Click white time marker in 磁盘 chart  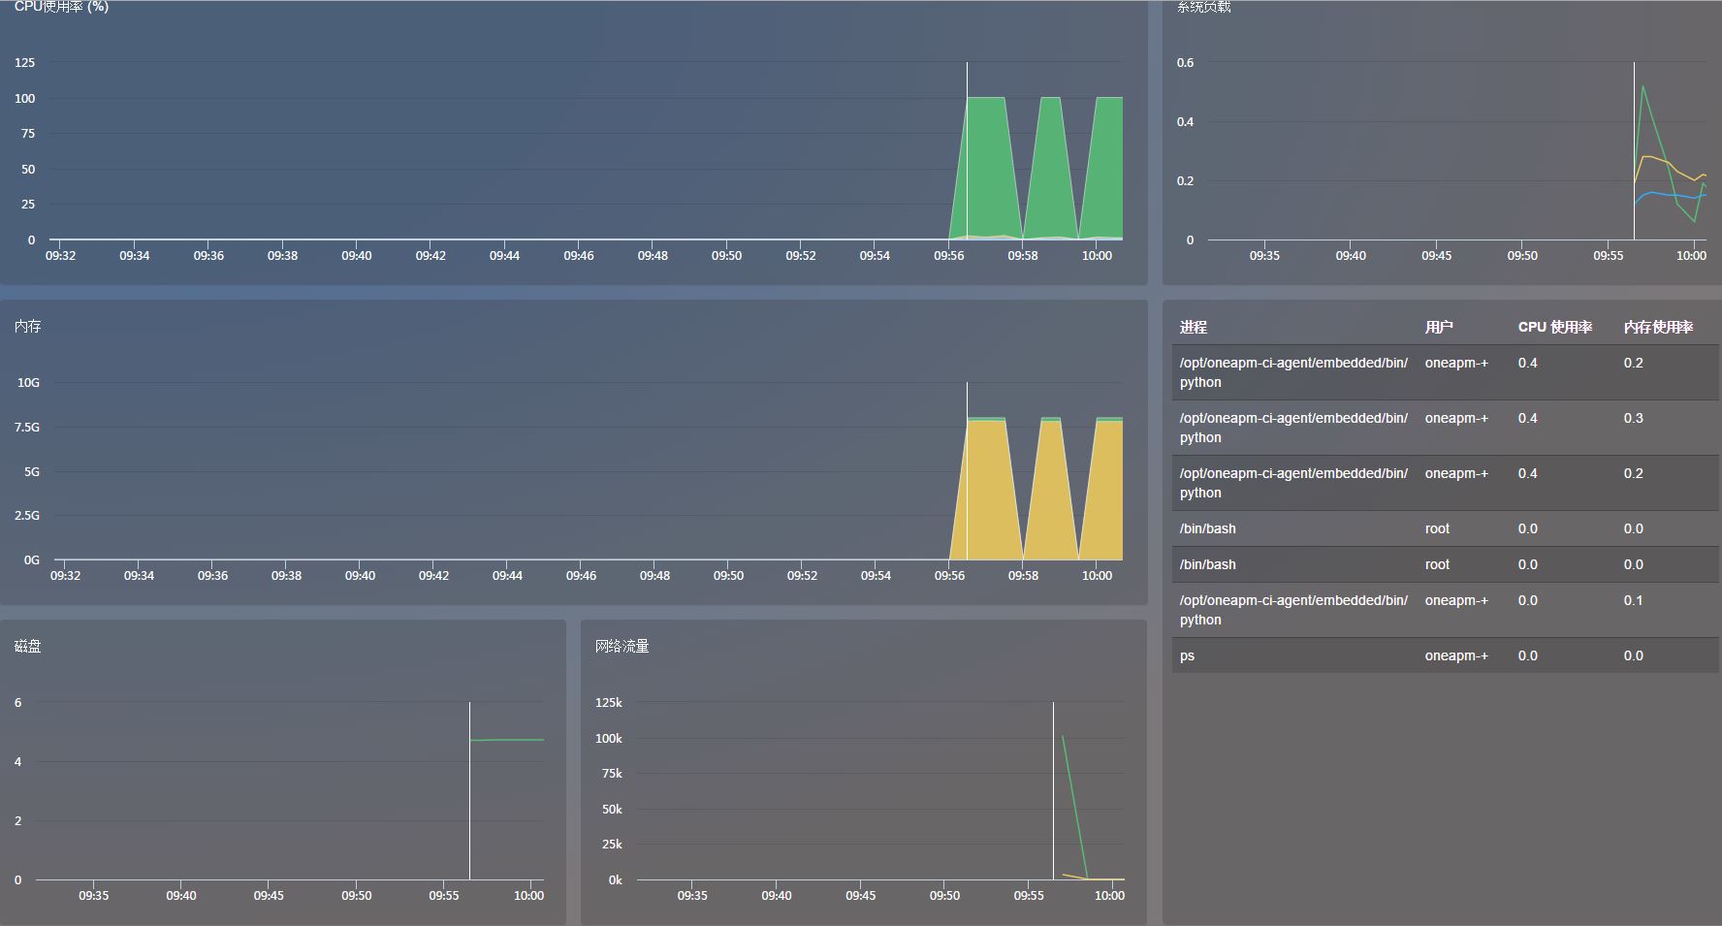pyautogui.click(x=469, y=790)
